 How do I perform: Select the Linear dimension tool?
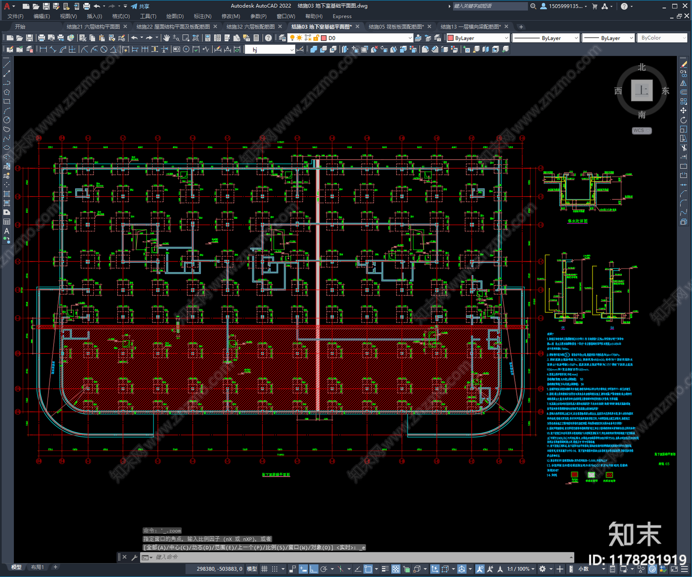click(x=43, y=49)
